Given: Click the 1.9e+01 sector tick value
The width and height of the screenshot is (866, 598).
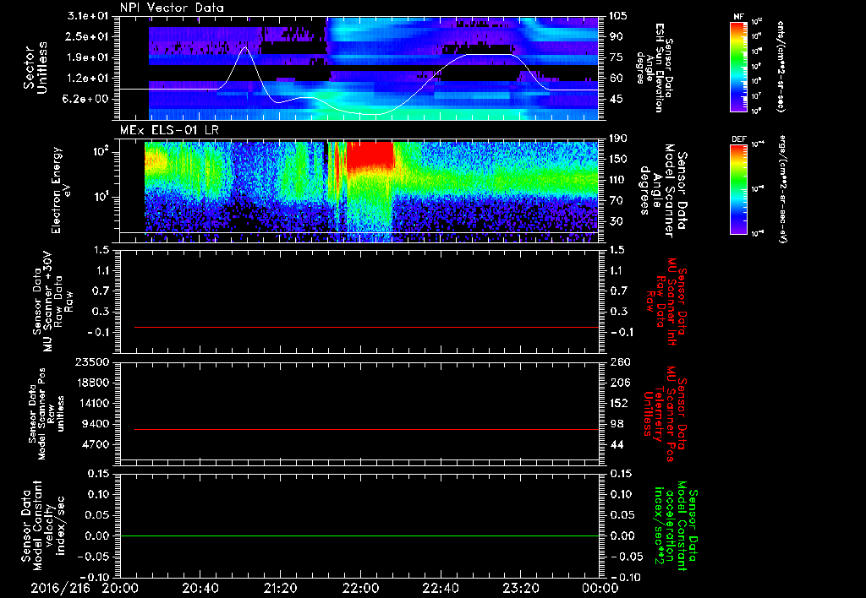Looking at the screenshot, I should (89, 57).
